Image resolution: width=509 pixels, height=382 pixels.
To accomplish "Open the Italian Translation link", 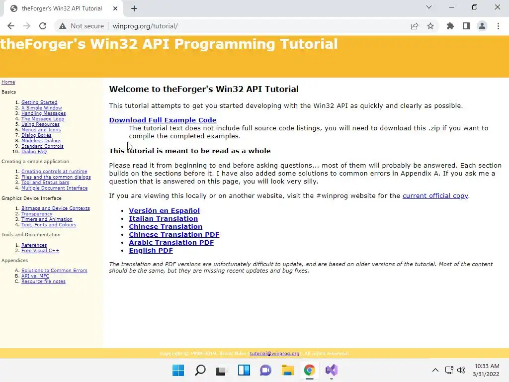I will (163, 219).
